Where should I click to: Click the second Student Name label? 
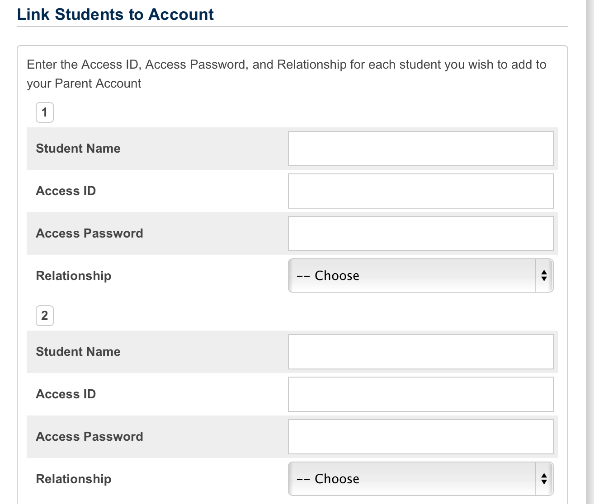78,352
